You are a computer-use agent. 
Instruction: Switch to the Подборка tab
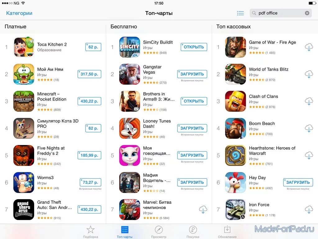(x=90, y=232)
